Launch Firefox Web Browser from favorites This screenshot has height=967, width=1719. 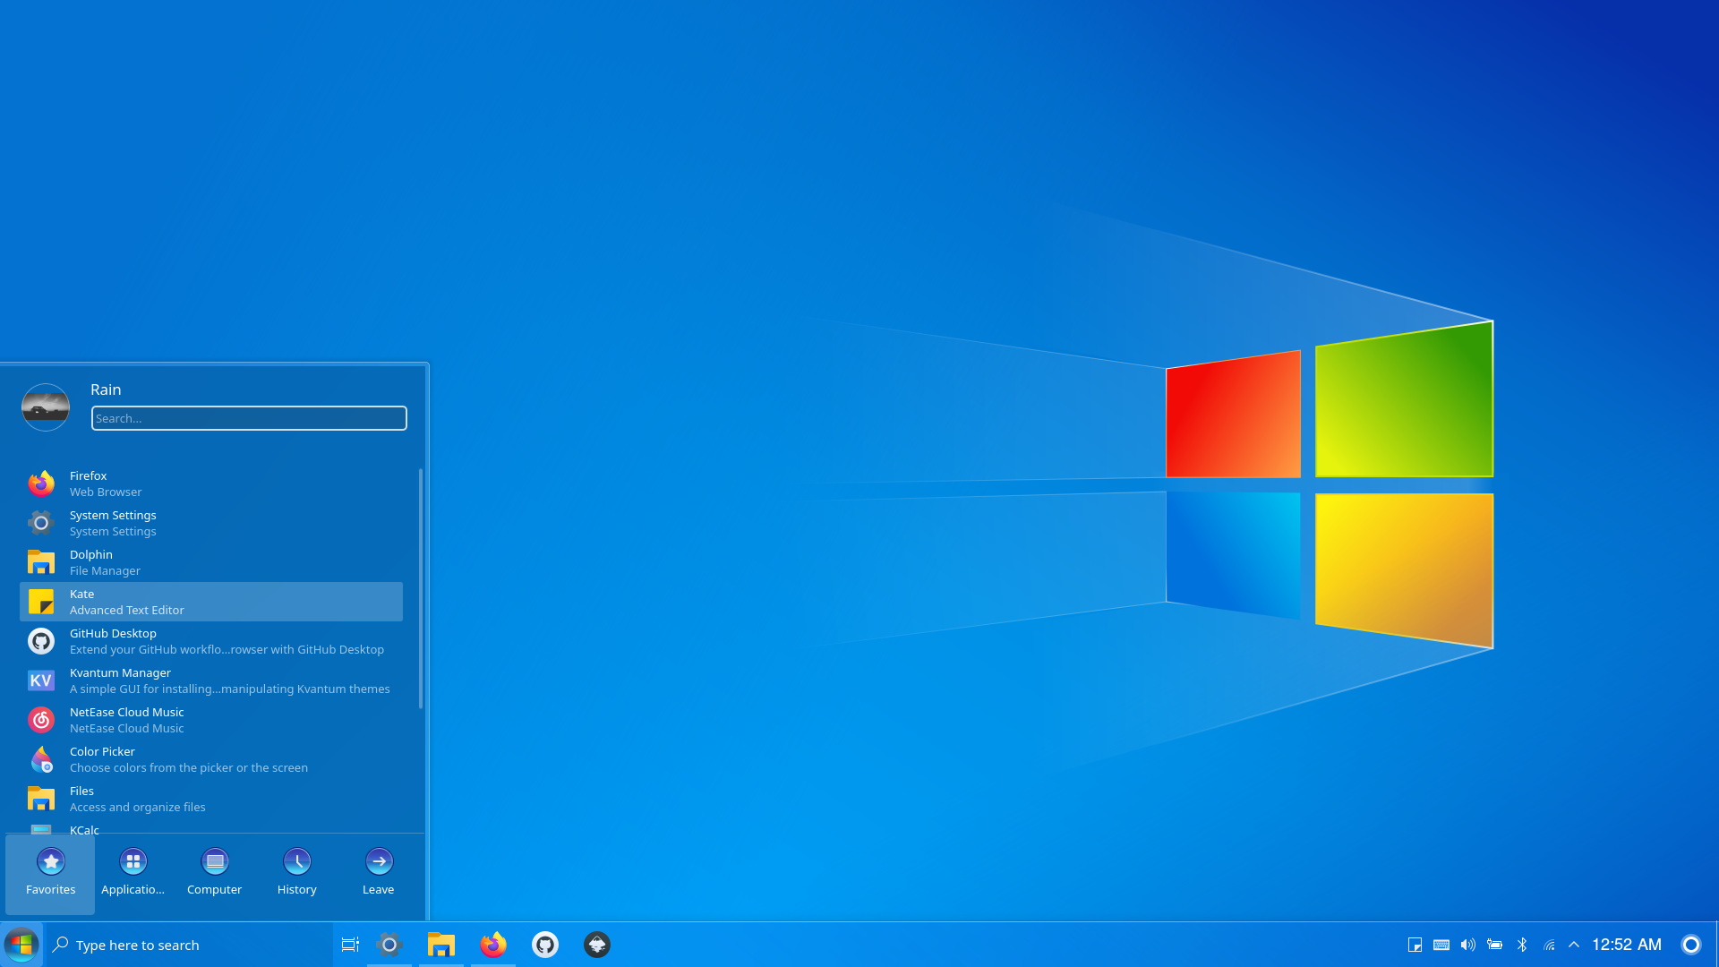tap(211, 483)
